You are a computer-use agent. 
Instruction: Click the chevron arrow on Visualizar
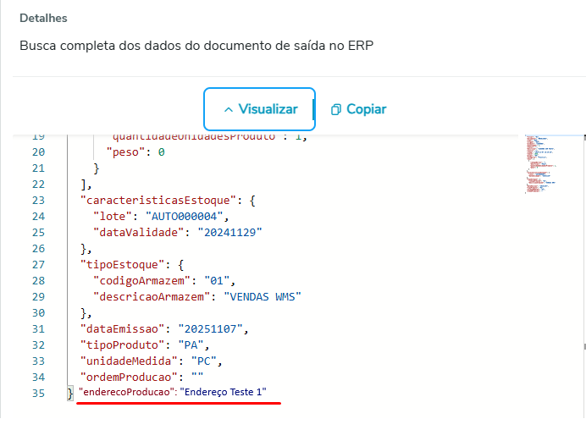click(x=229, y=109)
